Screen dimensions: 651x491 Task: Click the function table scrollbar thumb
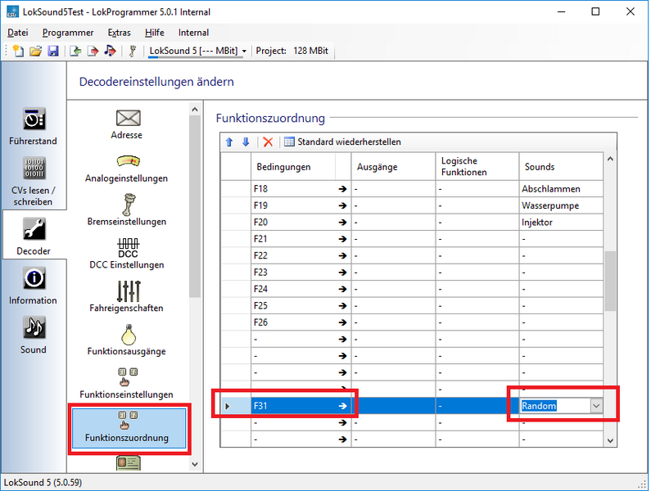610,281
